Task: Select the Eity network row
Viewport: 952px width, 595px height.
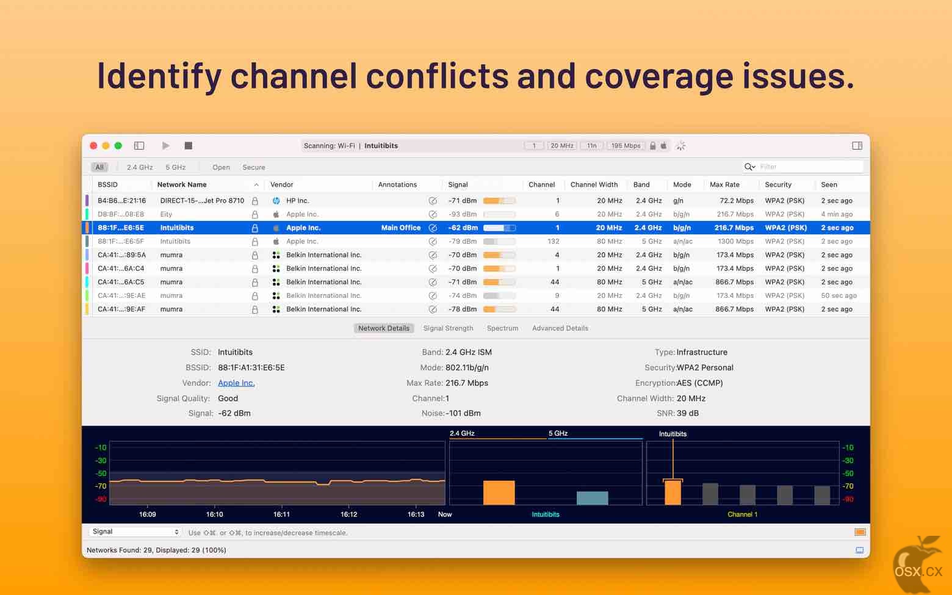Action: coord(476,214)
